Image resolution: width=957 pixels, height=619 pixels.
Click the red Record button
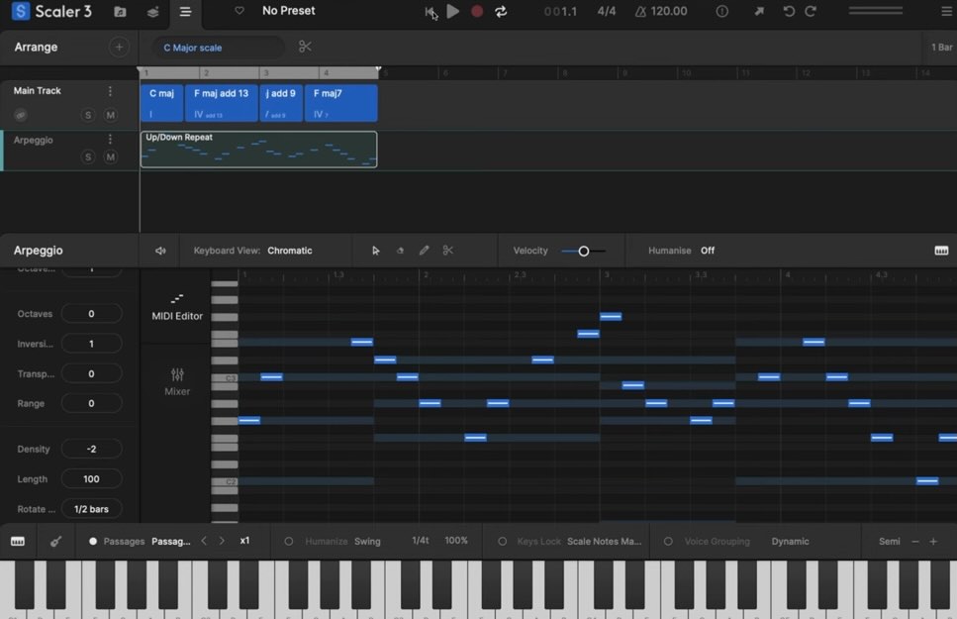477,12
